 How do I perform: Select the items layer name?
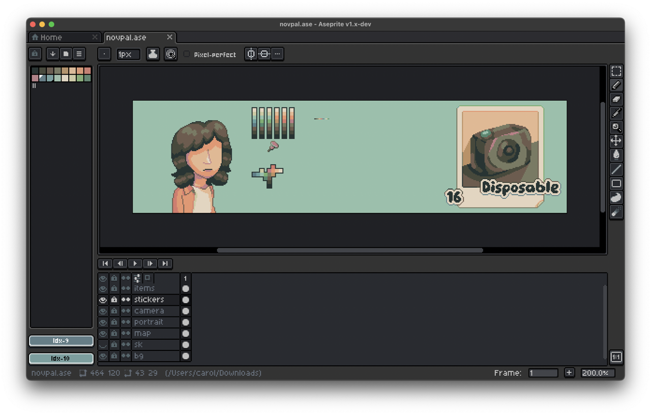click(x=155, y=289)
